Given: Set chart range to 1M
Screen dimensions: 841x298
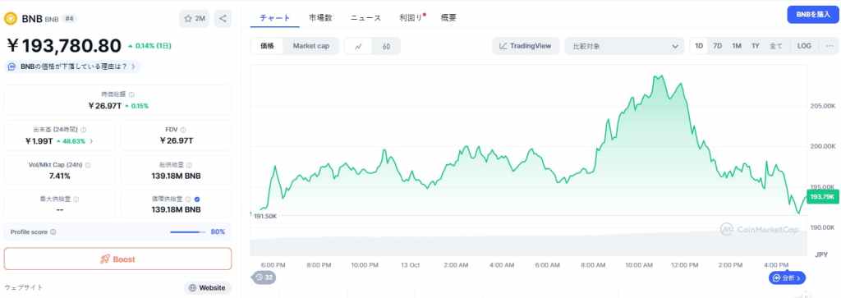Looking at the screenshot, I should 737,46.
